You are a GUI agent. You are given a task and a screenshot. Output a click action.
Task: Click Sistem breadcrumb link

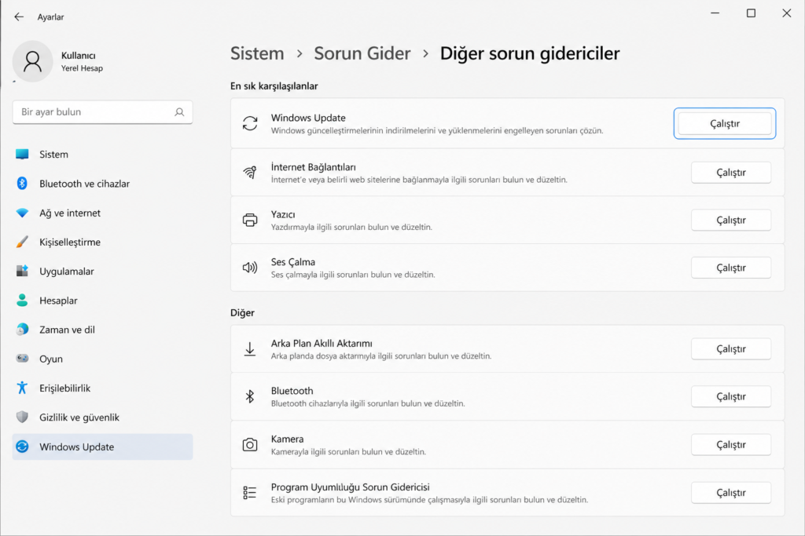257,53
